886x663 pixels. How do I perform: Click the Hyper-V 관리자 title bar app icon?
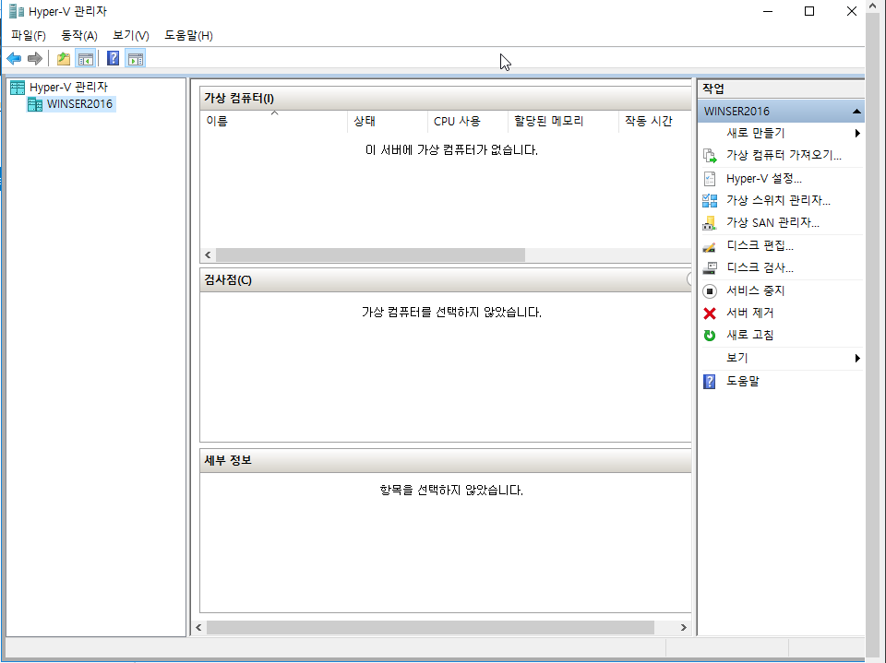(17, 11)
